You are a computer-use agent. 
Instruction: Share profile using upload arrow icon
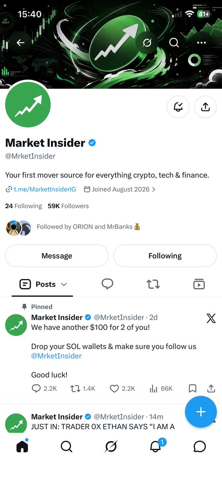click(205, 107)
